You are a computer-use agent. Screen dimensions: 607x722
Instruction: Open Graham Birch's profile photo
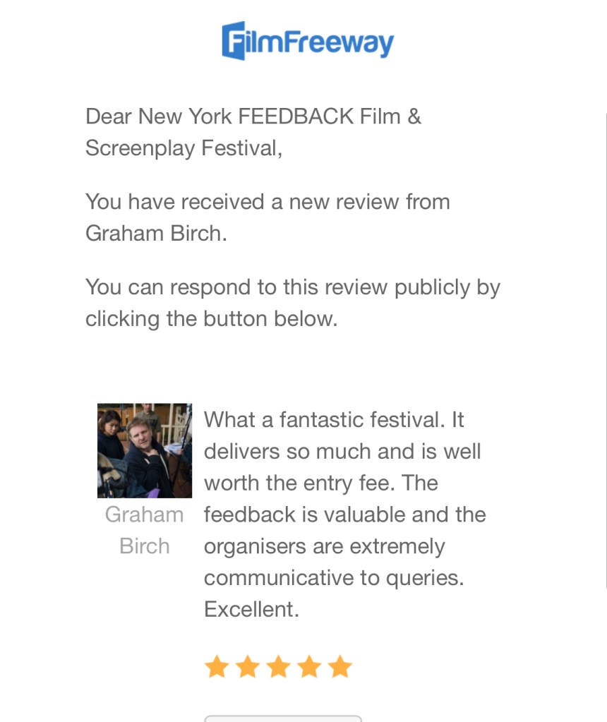[x=145, y=450]
